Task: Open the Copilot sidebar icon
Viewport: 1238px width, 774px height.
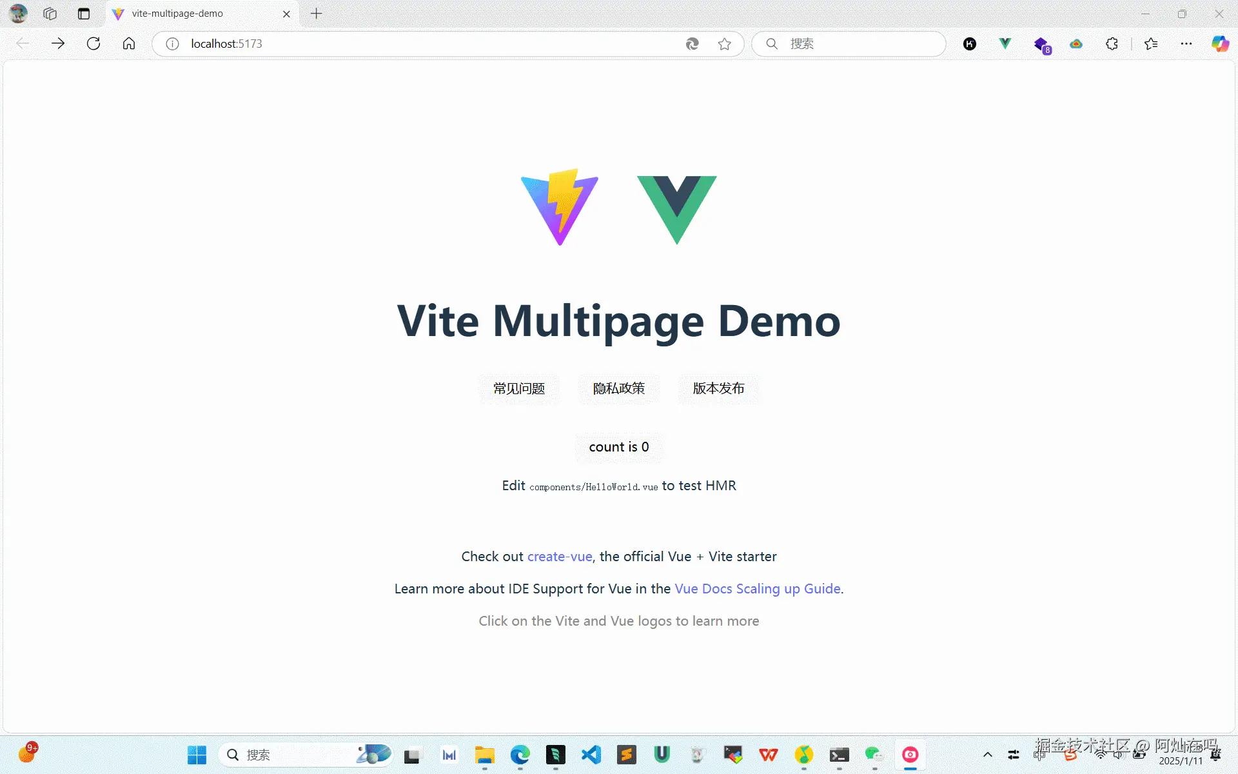Action: (1219, 44)
